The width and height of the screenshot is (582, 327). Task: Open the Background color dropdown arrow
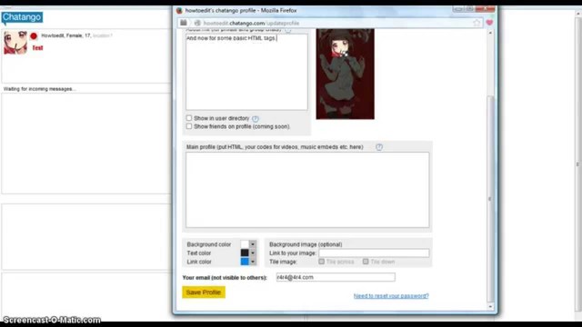(253, 244)
